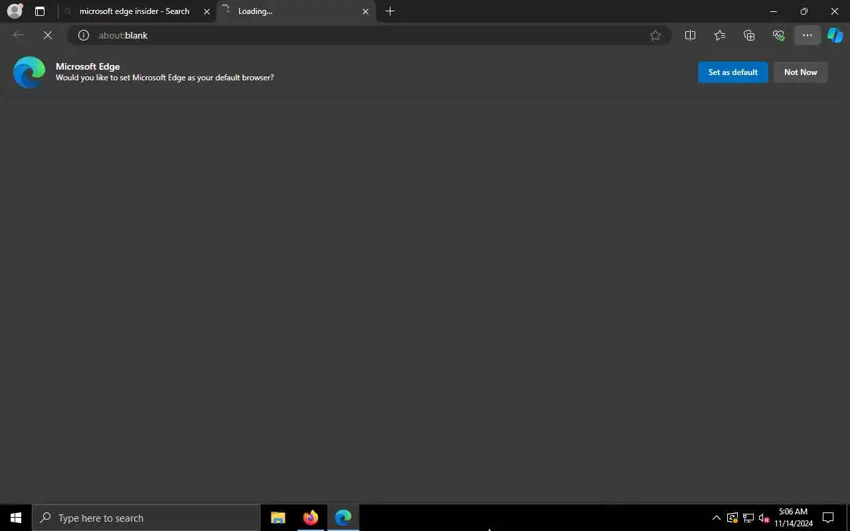Open Collections panel
Viewport: 850px width, 531px height.
tap(749, 35)
